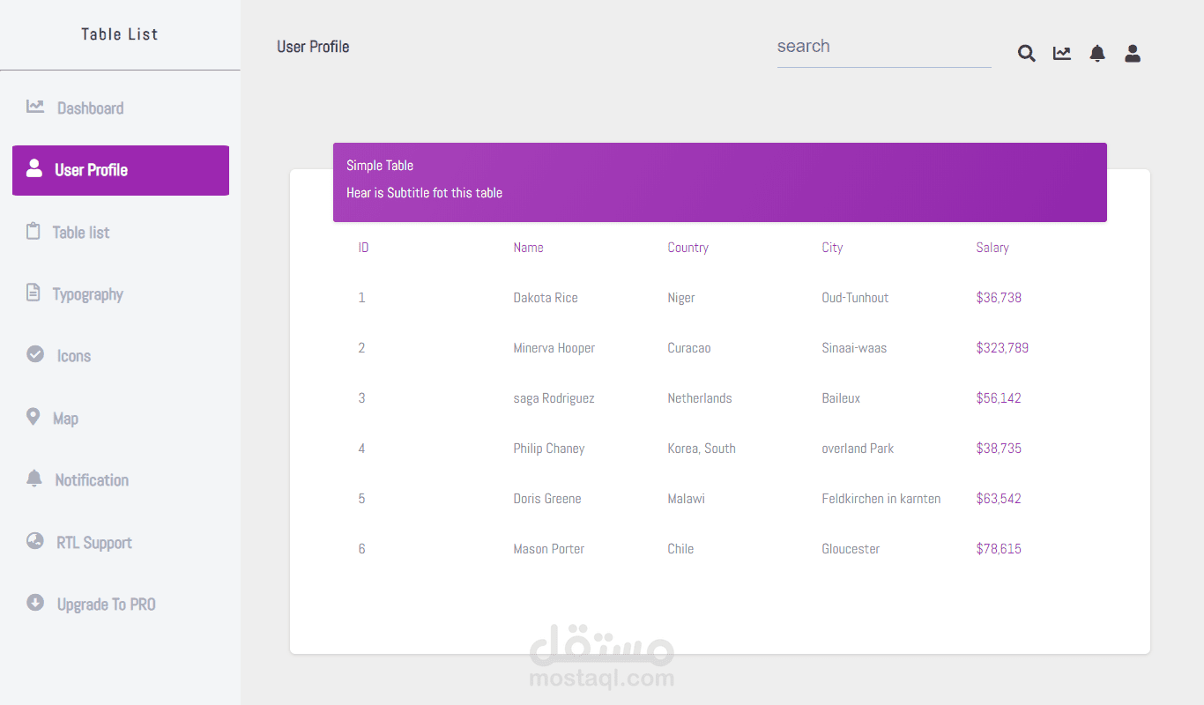The height and width of the screenshot is (705, 1204).
Task: Open notifications bell icon in header
Action: [1097, 54]
